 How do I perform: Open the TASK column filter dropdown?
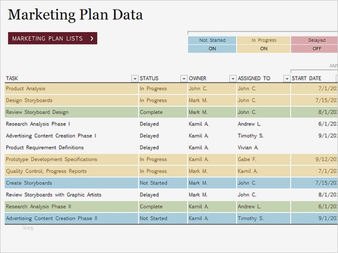click(x=135, y=79)
